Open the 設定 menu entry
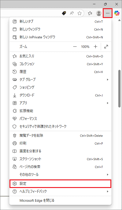The width and height of the screenshot is (122, 210). tap(61, 184)
